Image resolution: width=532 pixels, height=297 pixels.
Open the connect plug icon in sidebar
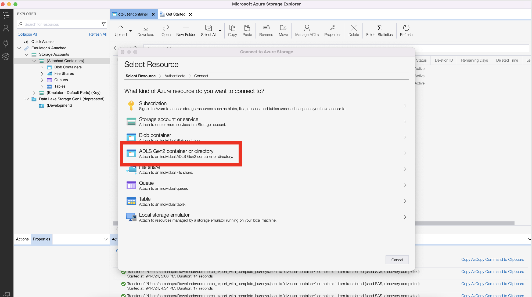click(6, 43)
